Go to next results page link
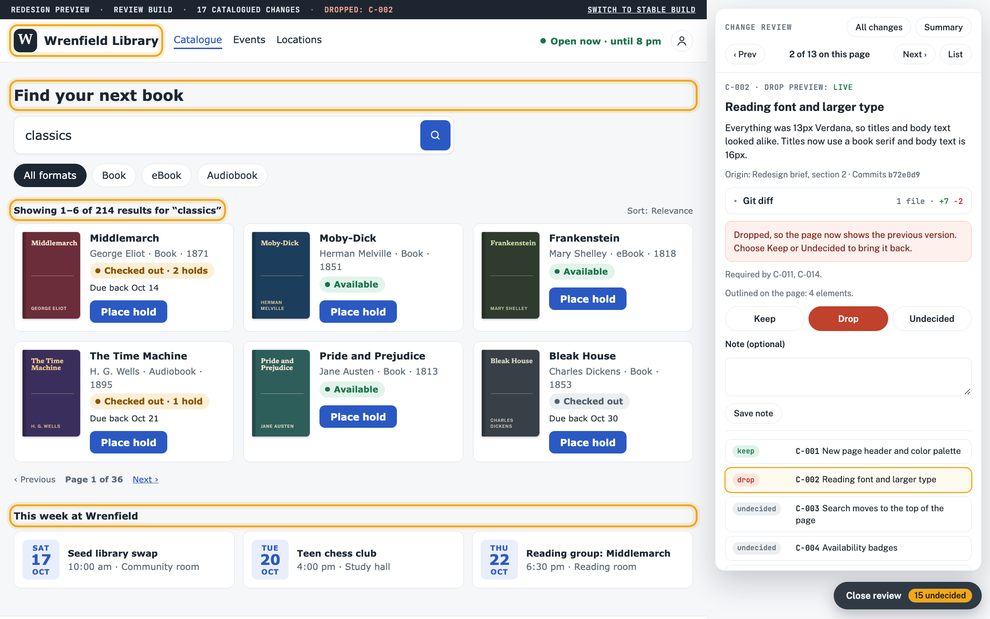 pyautogui.click(x=145, y=479)
